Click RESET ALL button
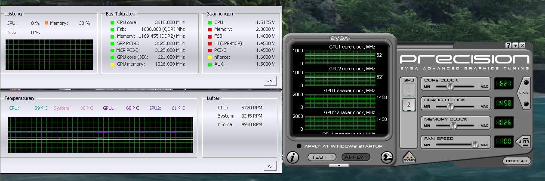The width and height of the screenshot is (545, 181). pyautogui.click(x=517, y=161)
